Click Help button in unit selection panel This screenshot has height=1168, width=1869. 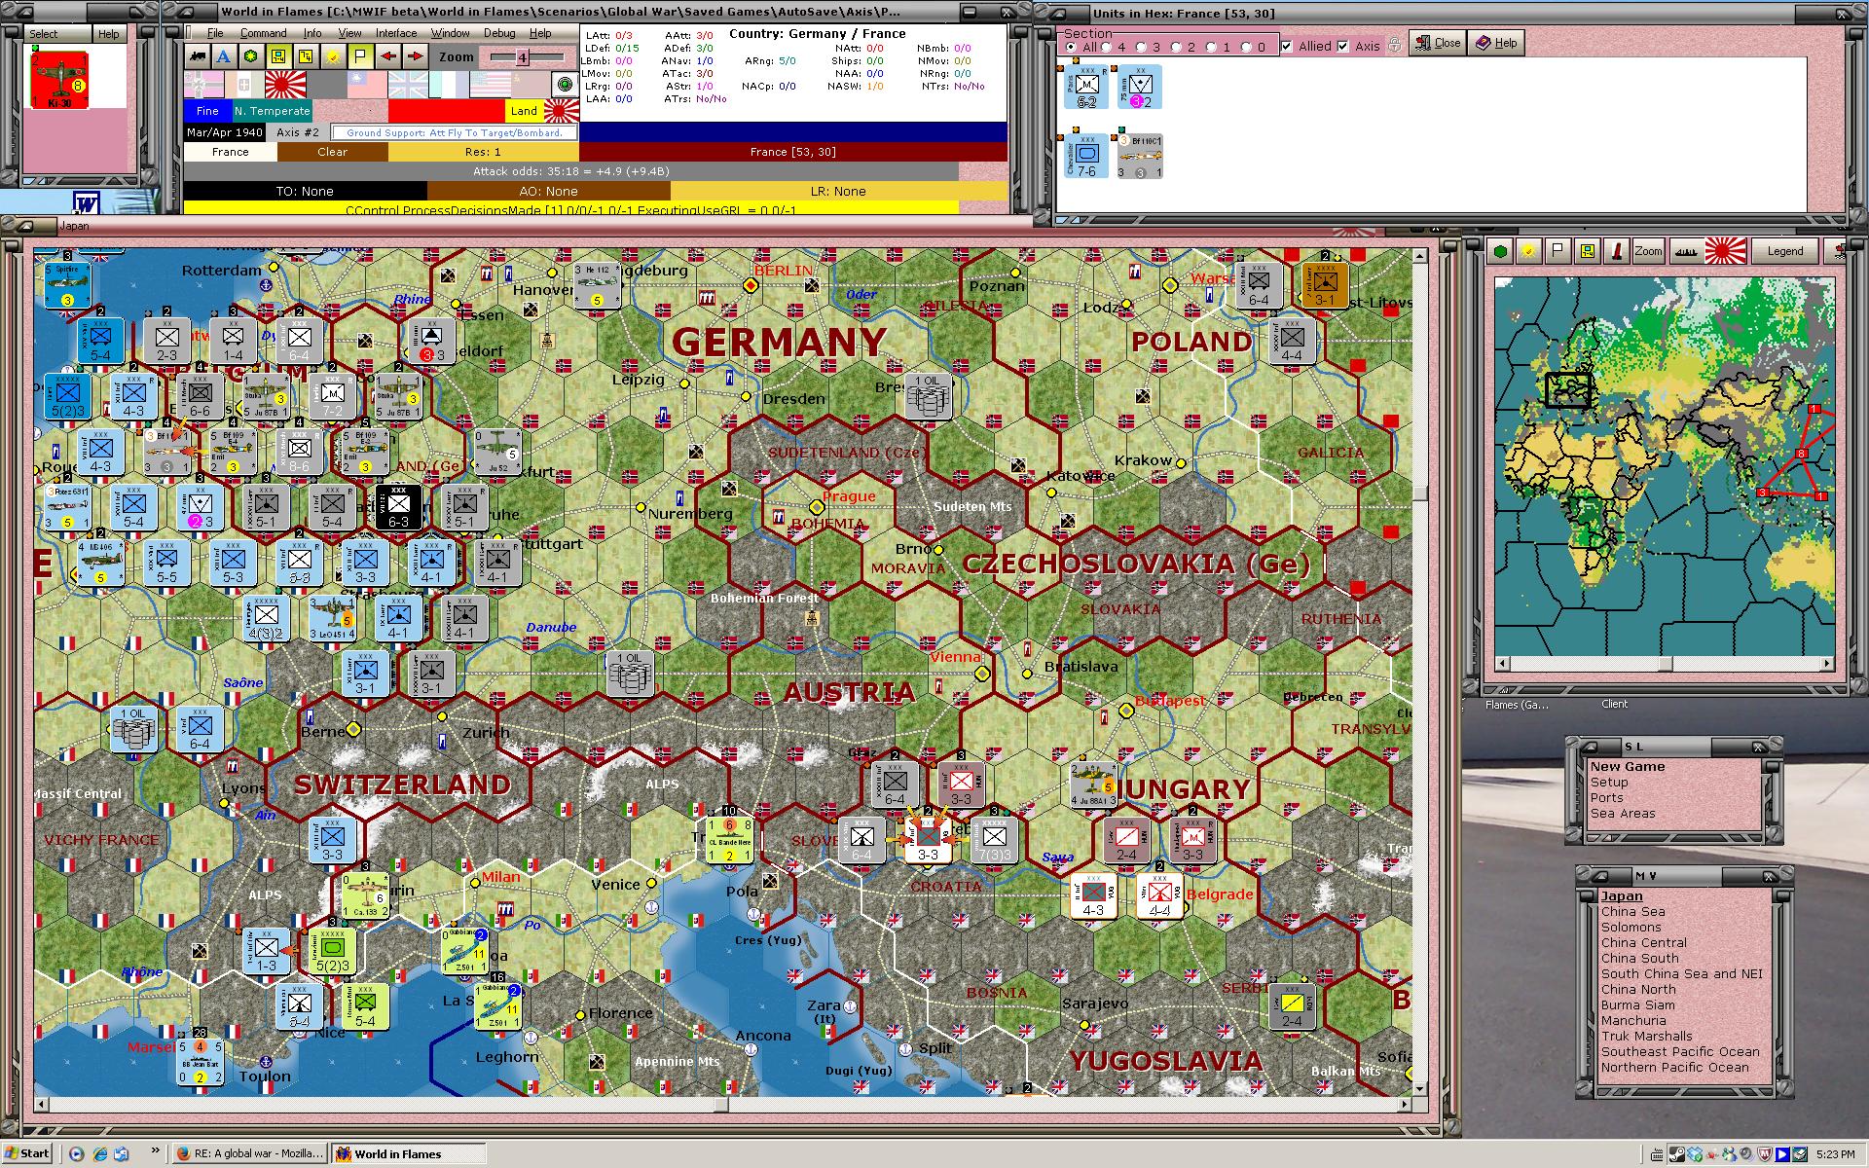[108, 33]
